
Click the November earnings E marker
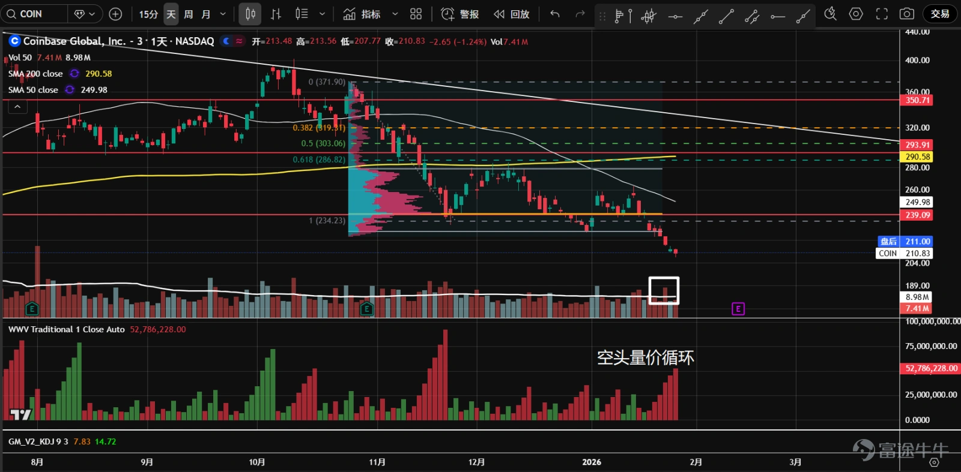tap(366, 309)
